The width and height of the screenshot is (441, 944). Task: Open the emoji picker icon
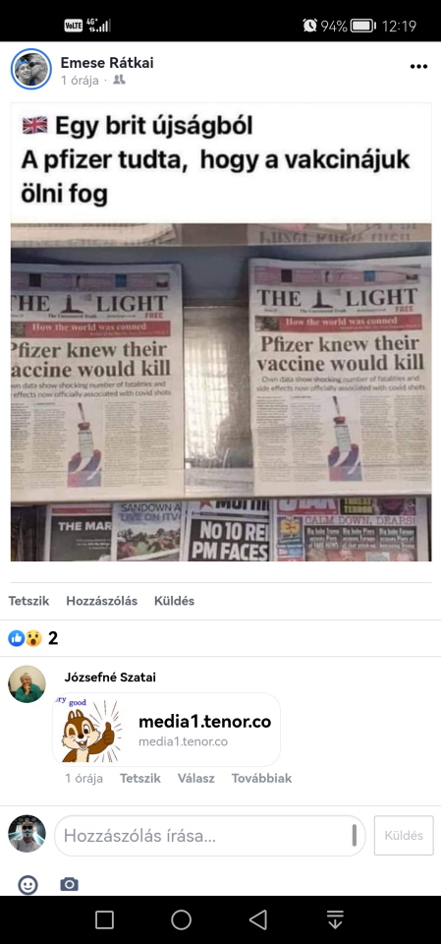28,884
